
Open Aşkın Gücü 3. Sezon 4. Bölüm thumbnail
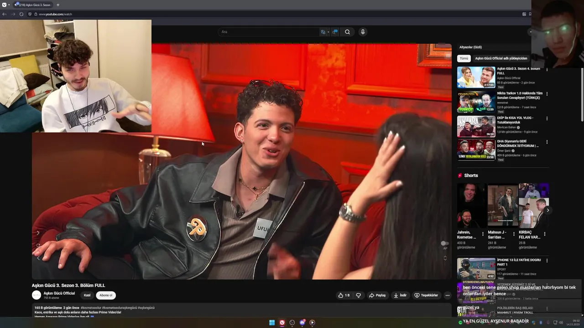pyautogui.click(x=476, y=77)
